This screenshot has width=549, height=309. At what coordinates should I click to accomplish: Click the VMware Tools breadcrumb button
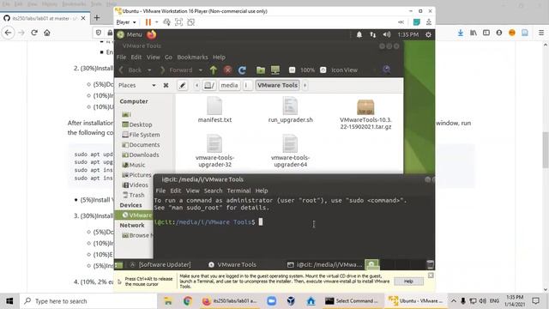click(277, 85)
